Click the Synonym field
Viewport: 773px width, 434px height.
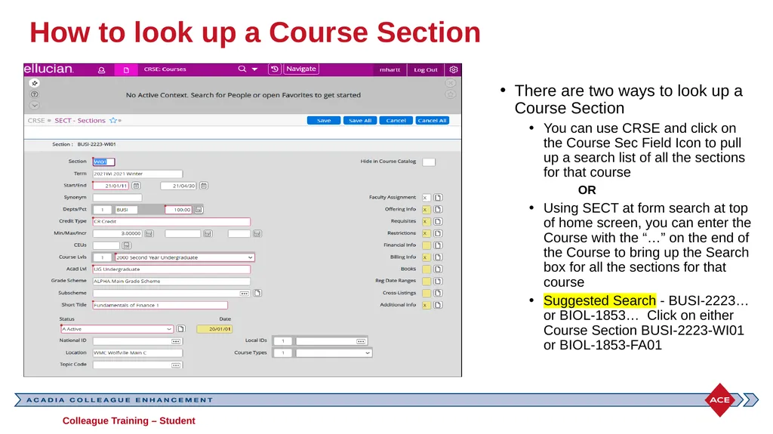(x=117, y=198)
